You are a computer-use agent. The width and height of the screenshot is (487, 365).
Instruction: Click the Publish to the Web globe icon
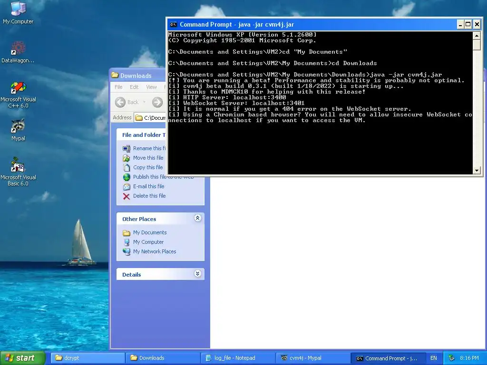tap(127, 177)
